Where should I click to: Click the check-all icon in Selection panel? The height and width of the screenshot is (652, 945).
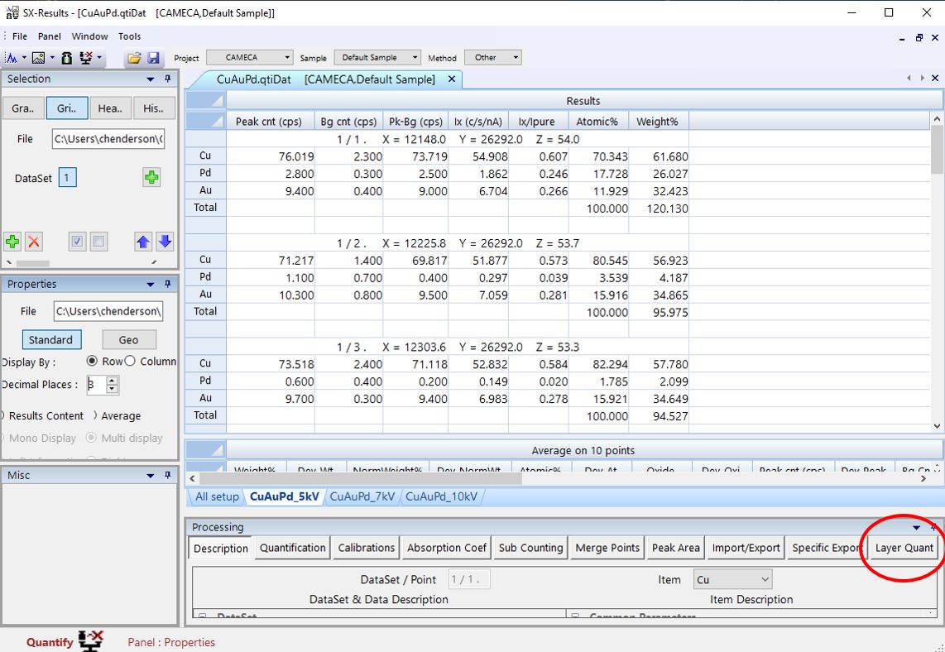coord(78,242)
